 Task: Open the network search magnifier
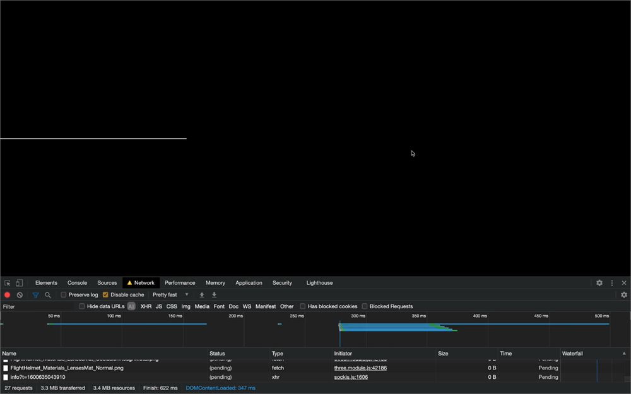pyautogui.click(x=48, y=294)
